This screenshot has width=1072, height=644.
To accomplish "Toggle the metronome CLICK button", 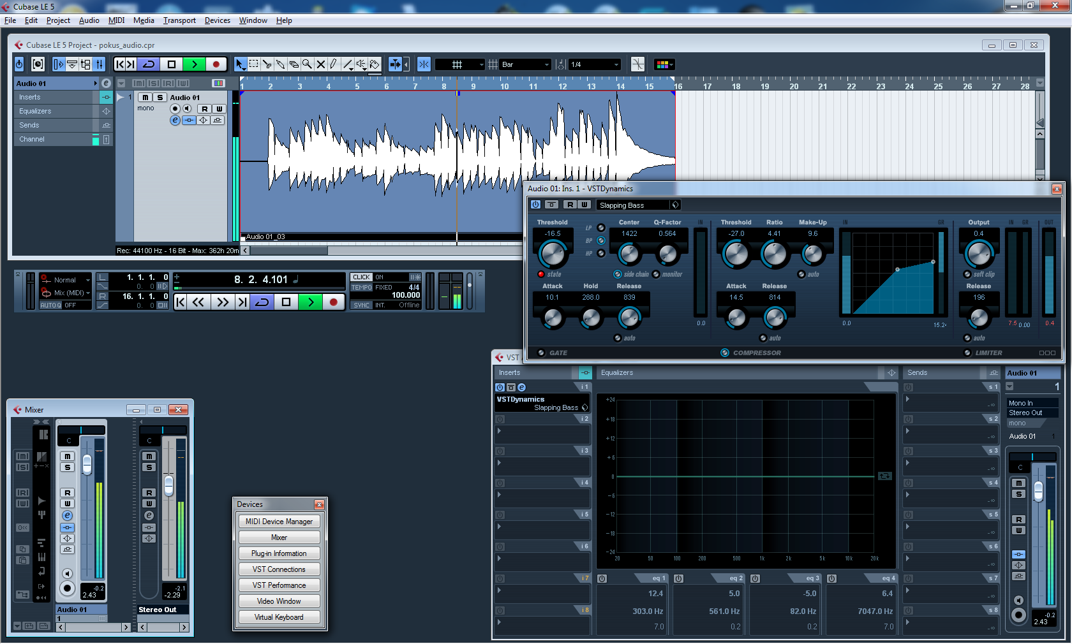I will [361, 277].
